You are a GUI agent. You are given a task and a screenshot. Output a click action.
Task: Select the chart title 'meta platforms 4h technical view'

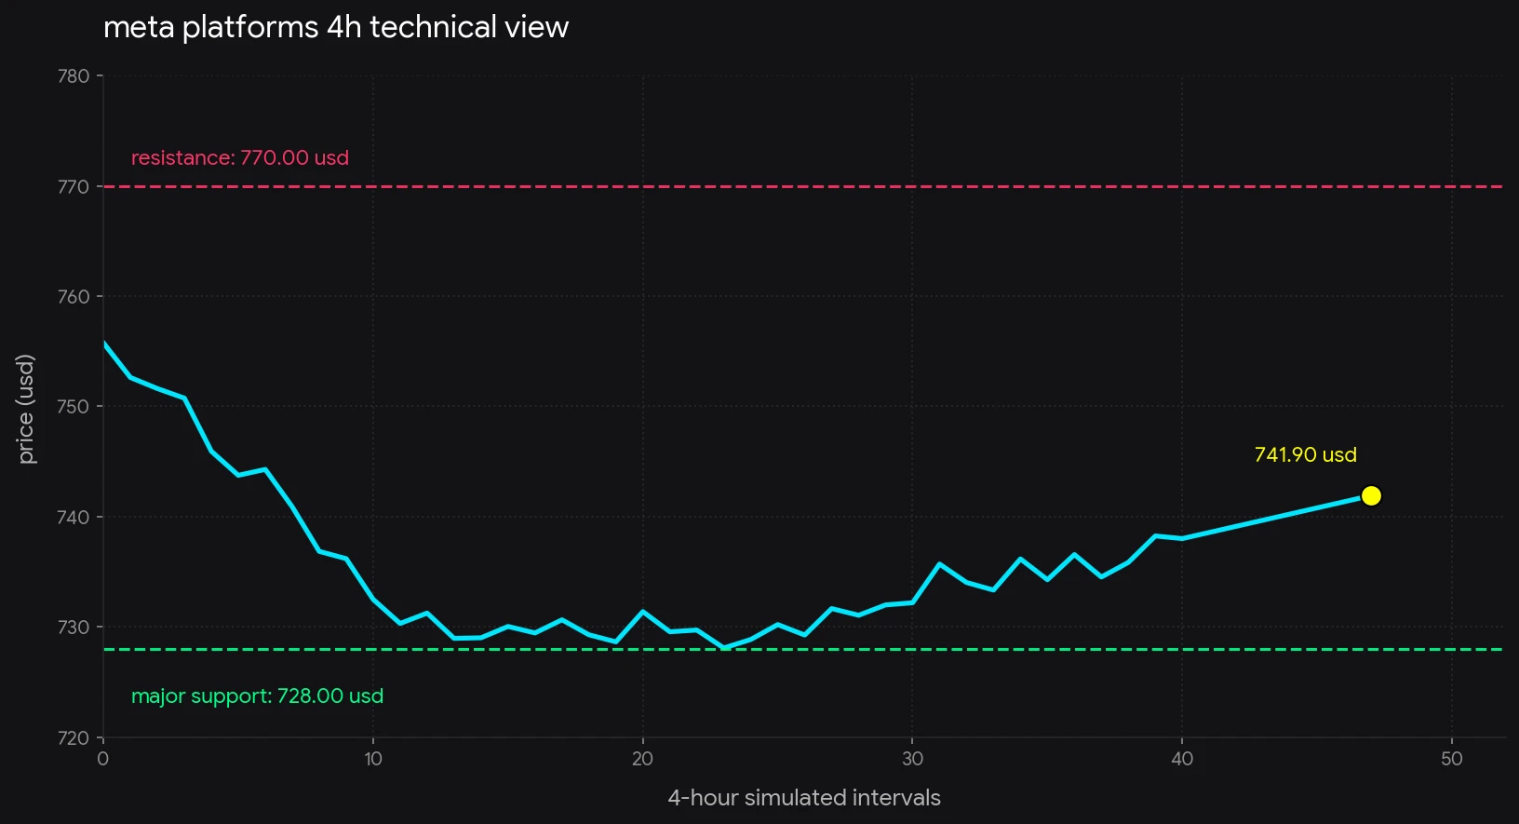pyautogui.click(x=336, y=27)
